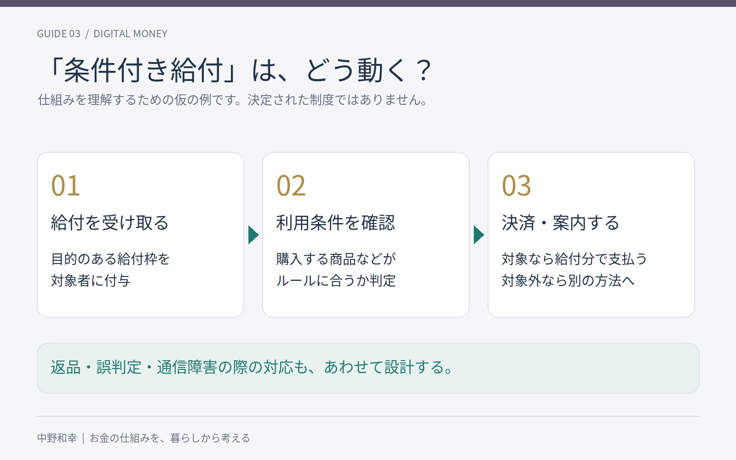Click the line '購入する商品などが'
Screen dimensions: 736x460
pos(336,259)
